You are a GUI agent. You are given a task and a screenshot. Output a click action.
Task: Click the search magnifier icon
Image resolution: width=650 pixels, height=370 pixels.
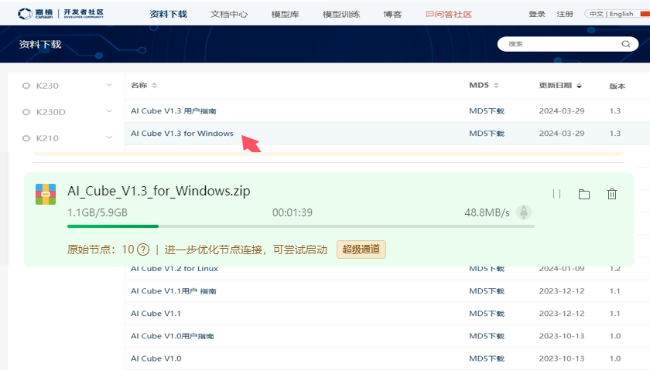pos(624,45)
